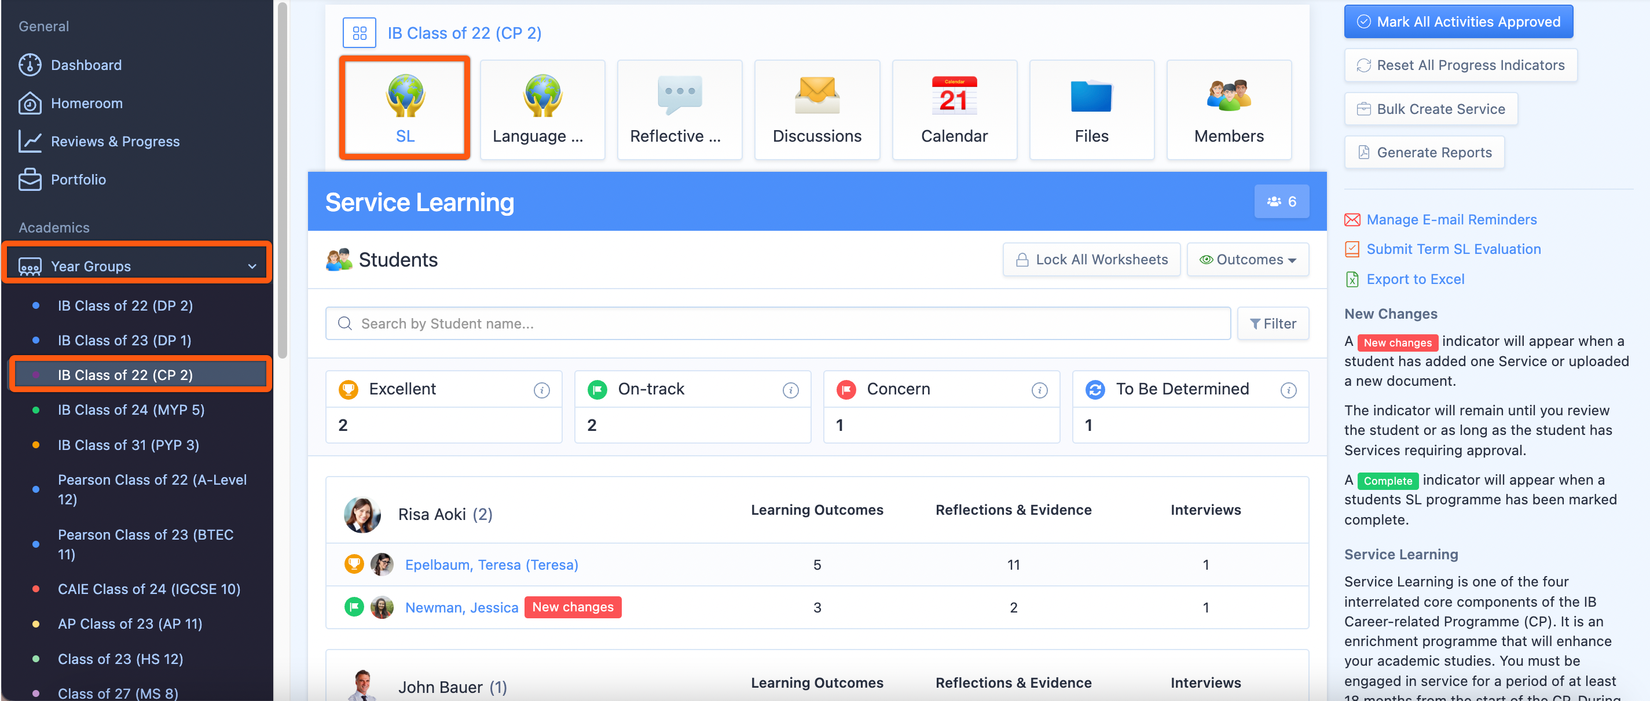Open the Files module tile
This screenshot has height=701, width=1650.
1091,108
